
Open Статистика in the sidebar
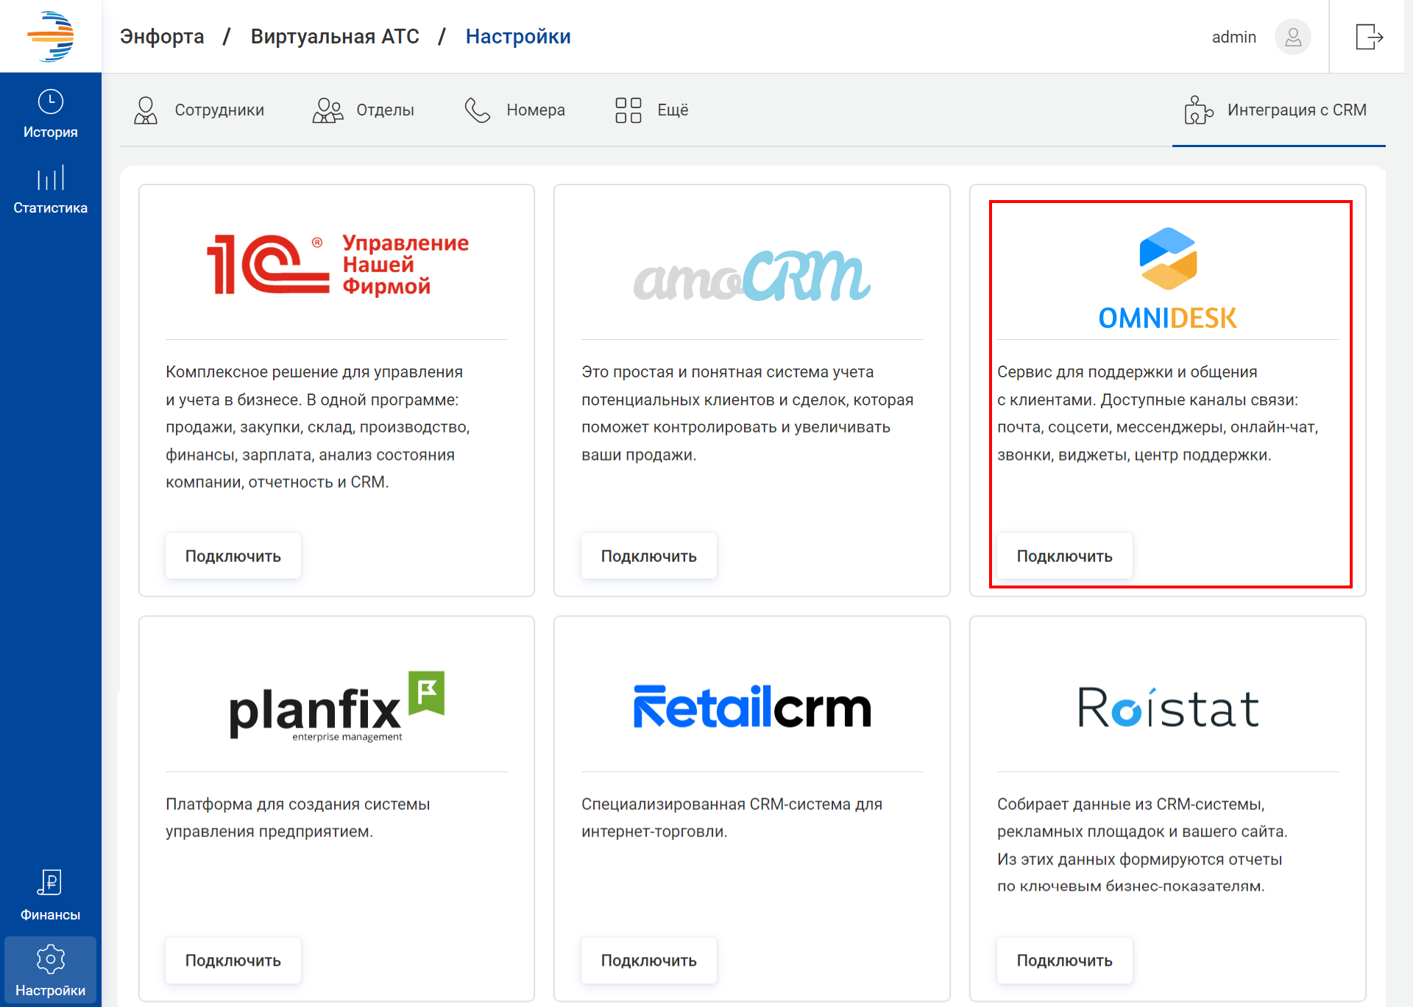coord(50,190)
